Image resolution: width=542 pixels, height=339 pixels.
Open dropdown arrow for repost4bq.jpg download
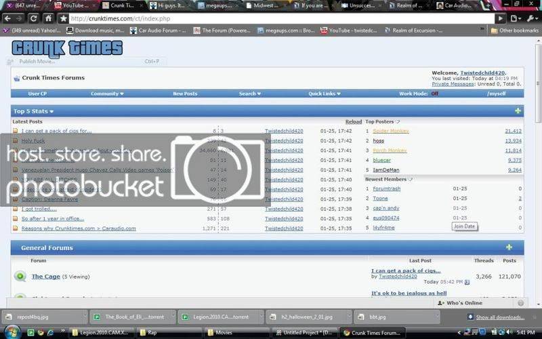(x=85, y=317)
